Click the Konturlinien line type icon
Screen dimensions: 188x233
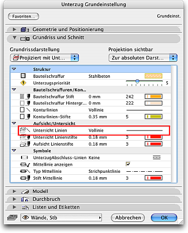(25, 110)
